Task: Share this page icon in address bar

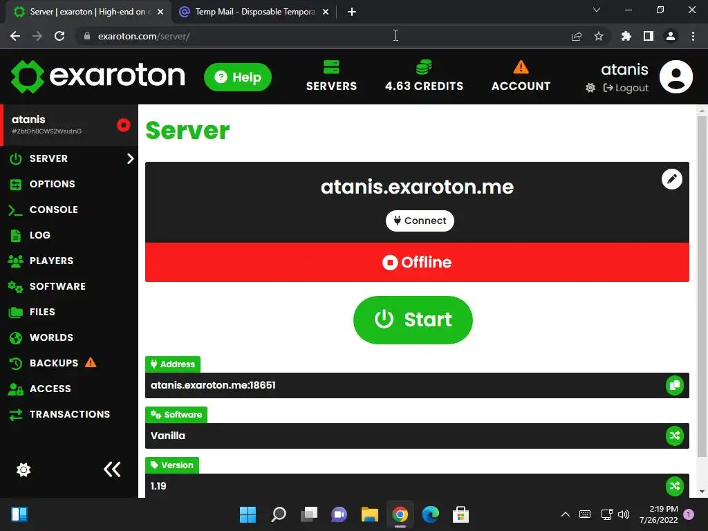Action: (577, 36)
